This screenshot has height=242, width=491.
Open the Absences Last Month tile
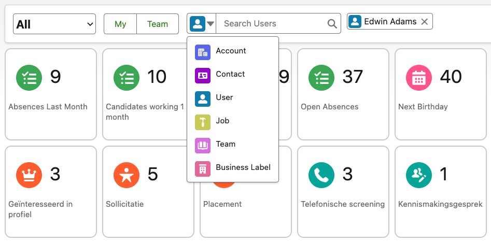(x=51, y=94)
